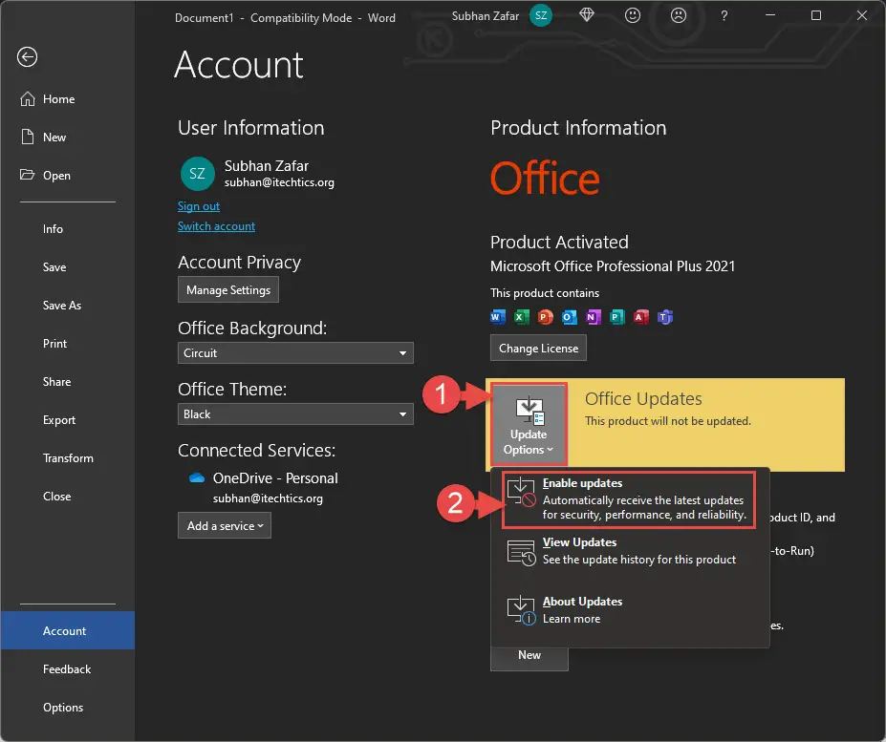Select Save in the sidebar
This screenshot has width=886, height=742.
click(x=54, y=267)
